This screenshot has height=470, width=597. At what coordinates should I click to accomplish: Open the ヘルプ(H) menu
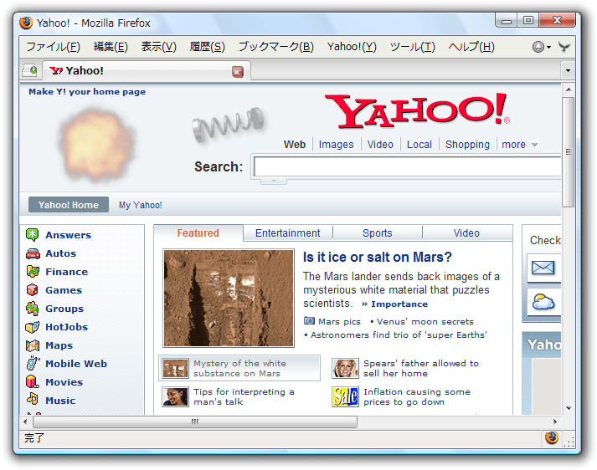(471, 47)
